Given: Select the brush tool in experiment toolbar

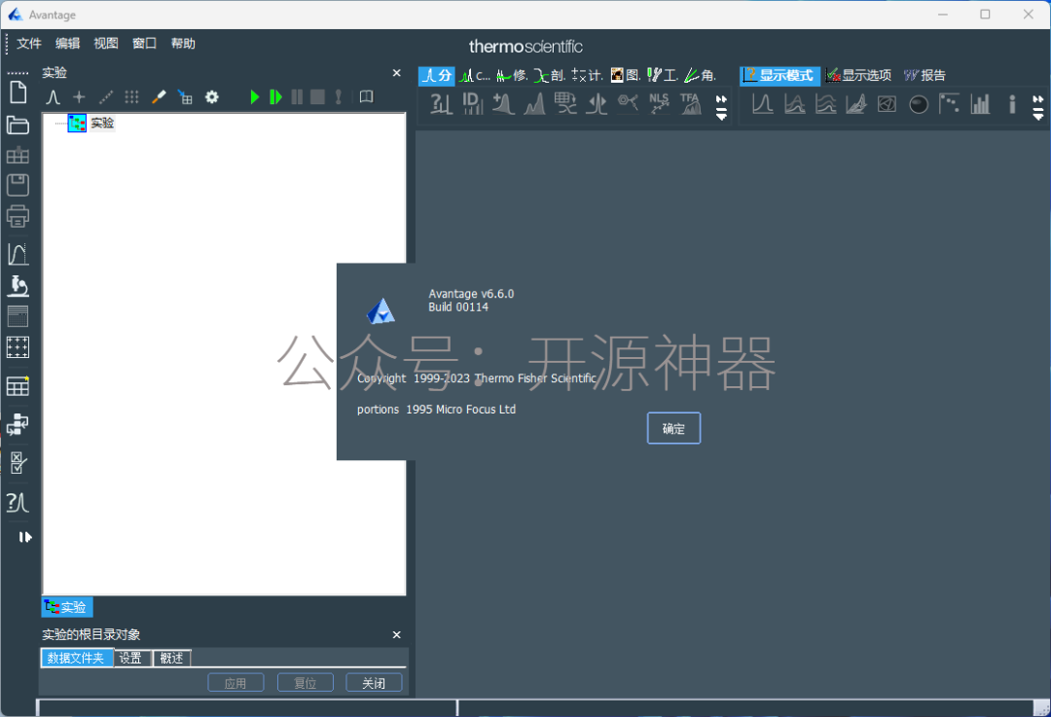Looking at the screenshot, I should [159, 97].
